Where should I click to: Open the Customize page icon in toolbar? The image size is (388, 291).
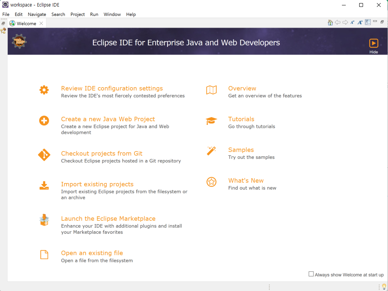tap(368, 22)
